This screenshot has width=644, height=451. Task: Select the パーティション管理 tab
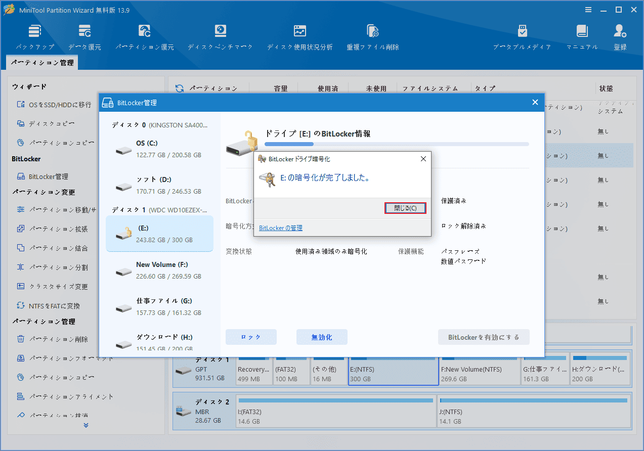pos(42,63)
